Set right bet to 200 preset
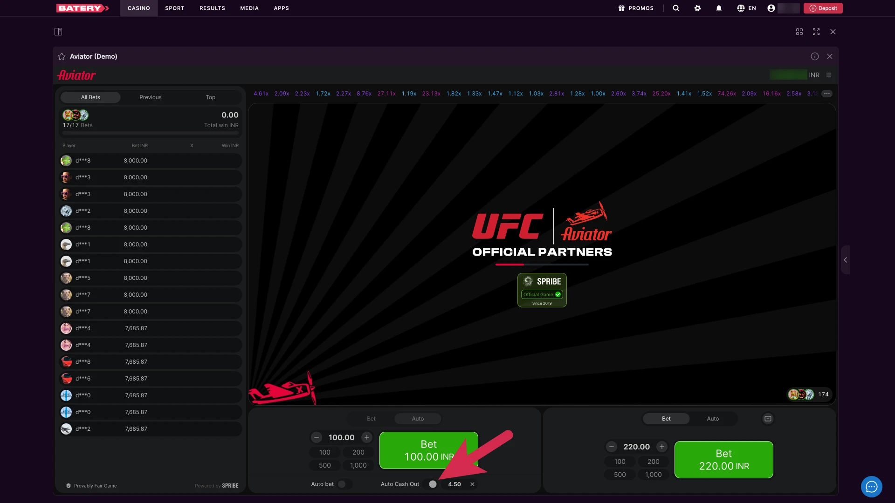This screenshot has height=503, width=895. [654, 462]
